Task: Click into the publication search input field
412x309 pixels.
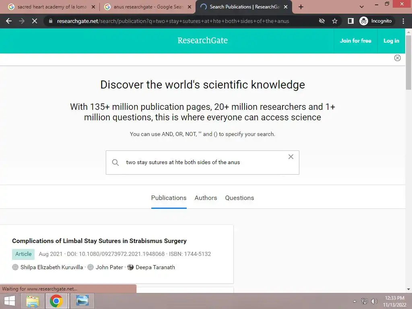Action: (x=202, y=163)
